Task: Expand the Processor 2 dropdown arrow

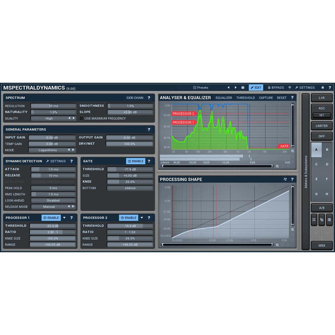Action: tap(141, 218)
